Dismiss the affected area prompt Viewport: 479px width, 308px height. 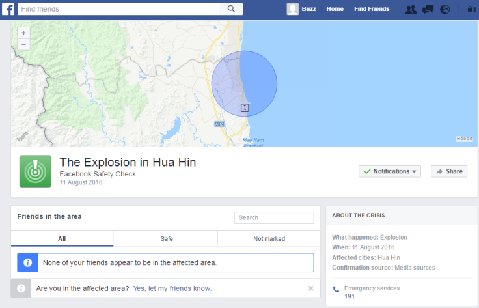(x=310, y=288)
